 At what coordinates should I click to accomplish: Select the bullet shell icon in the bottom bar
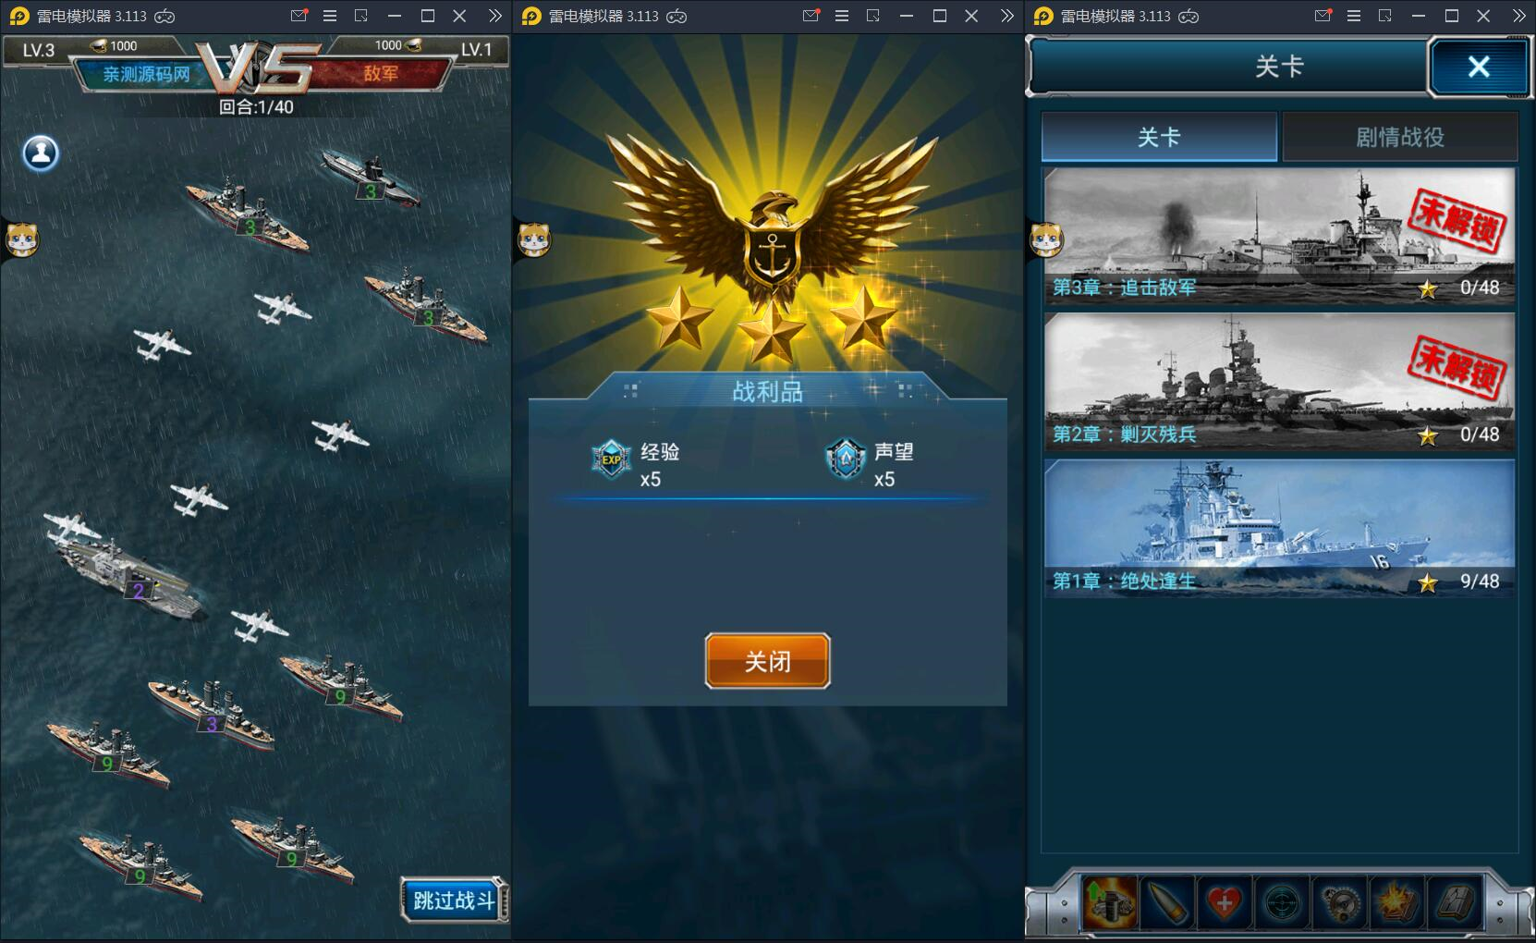pyautogui.click(x=1166, y=902)
